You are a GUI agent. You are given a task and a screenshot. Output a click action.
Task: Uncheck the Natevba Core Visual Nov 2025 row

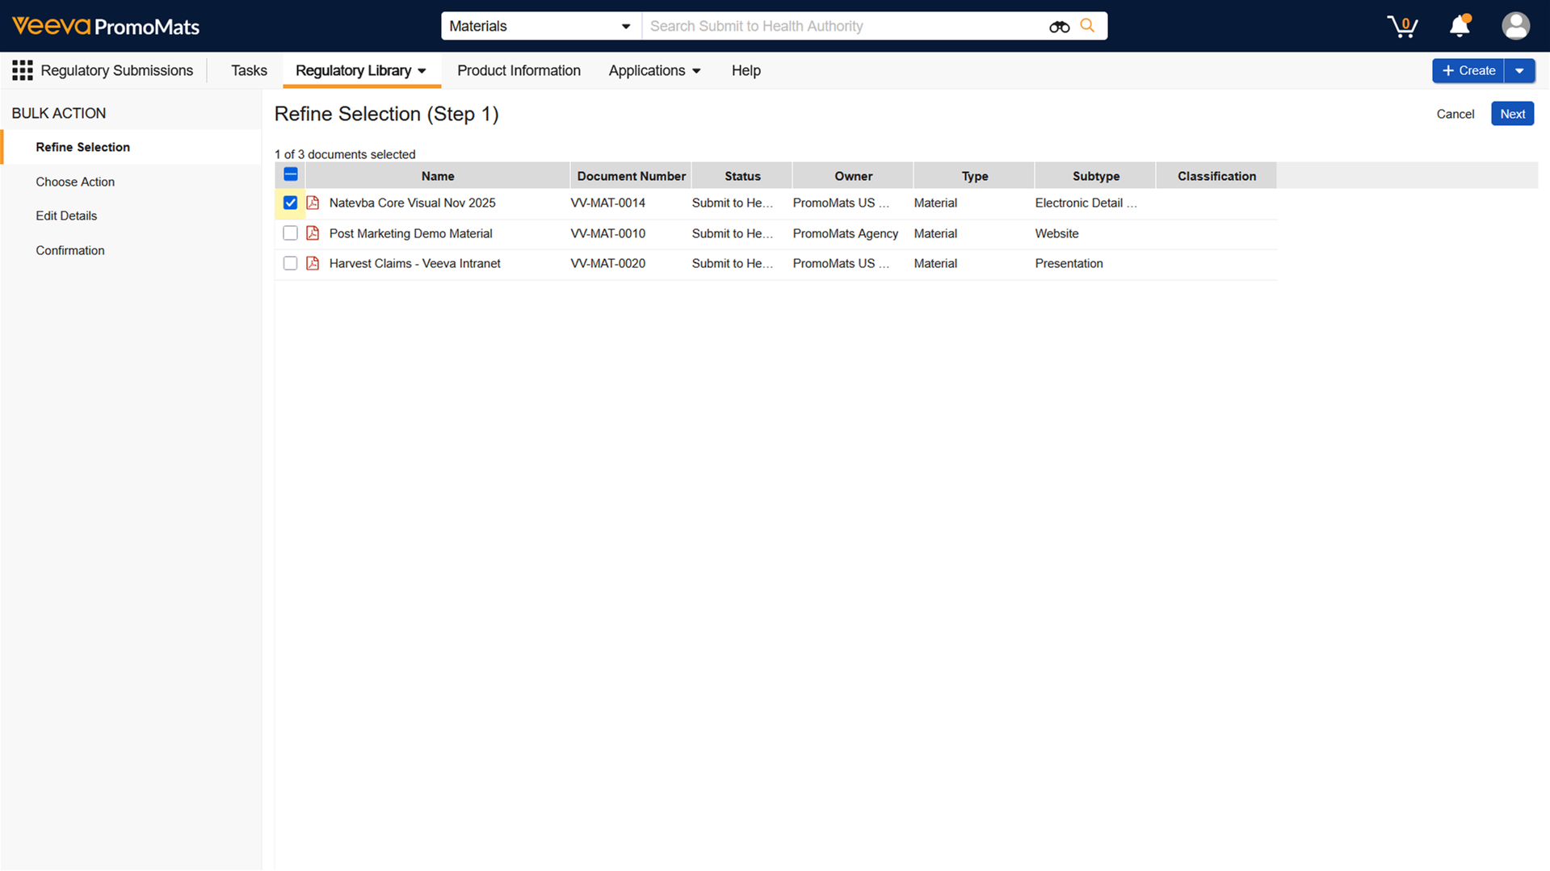[290, 203]
